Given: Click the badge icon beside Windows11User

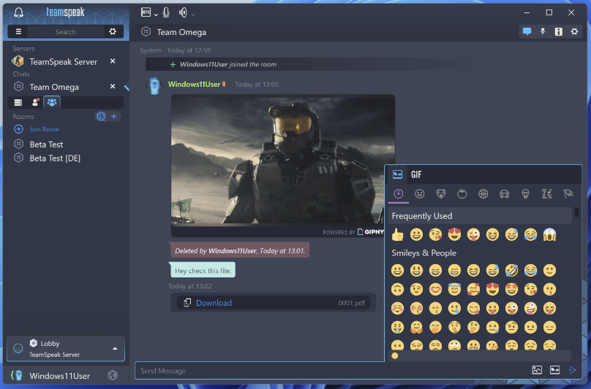Looking at the screenshot, I should (113, 375).
